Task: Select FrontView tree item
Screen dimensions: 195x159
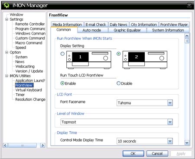Action: pyautogui.click(x=24, y=85)
